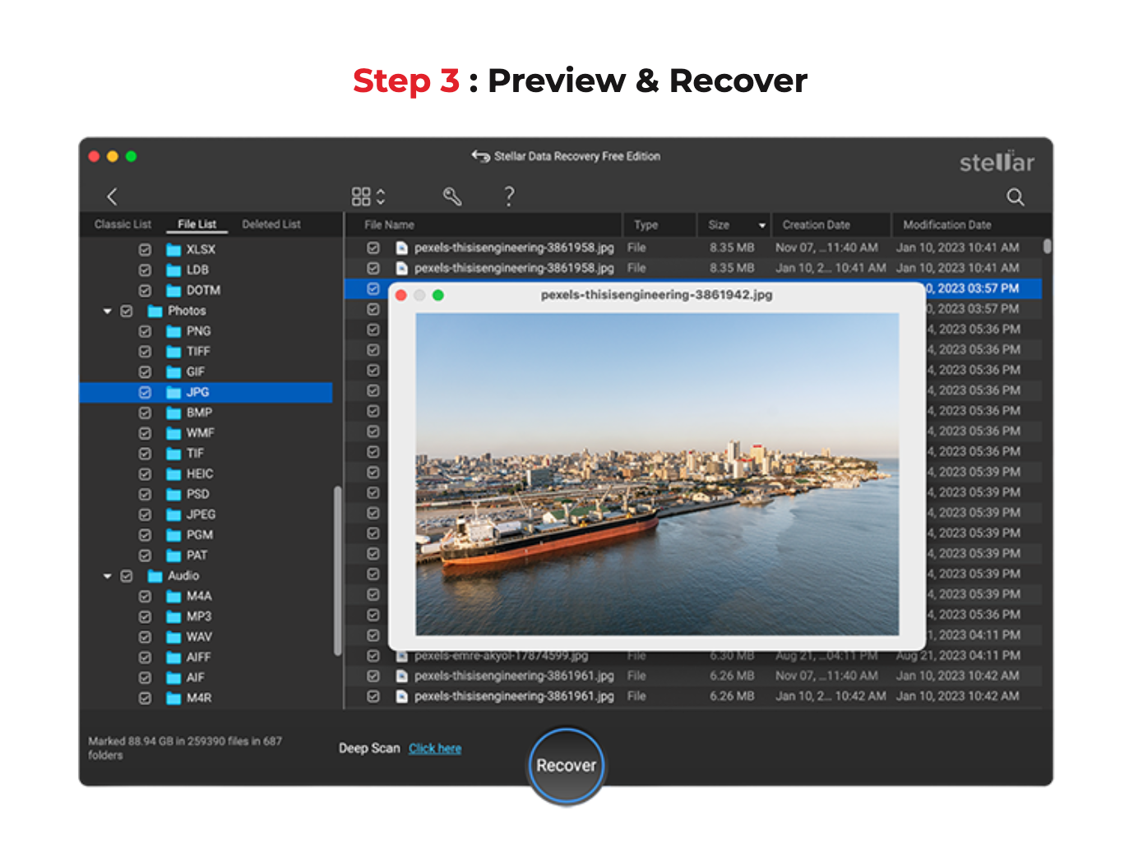Click the Size column sort arrow
Viewport: 1143px width, 858px height.
(761, 225)
